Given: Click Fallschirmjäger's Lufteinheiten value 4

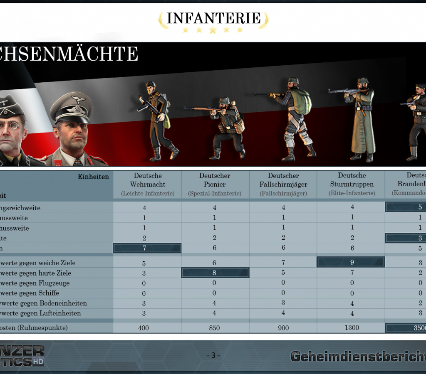Looking at the screenshot, I should [x=283, y=313].
